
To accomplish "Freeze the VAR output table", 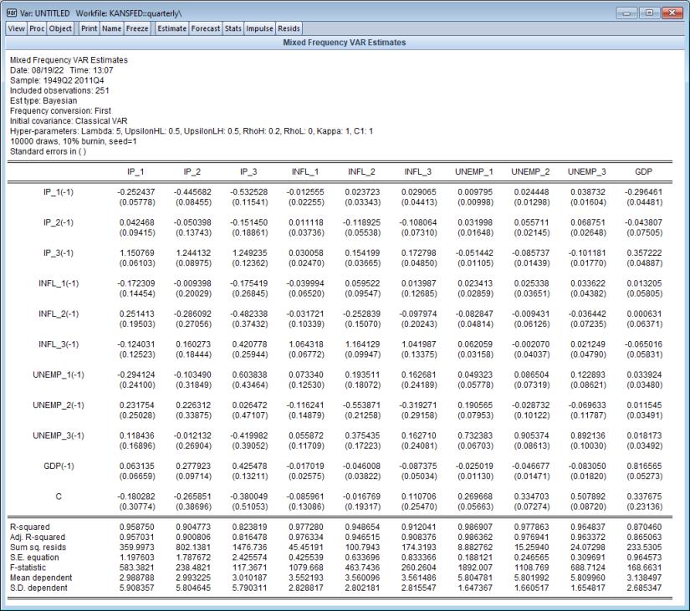I will click(x=138, y=28).
